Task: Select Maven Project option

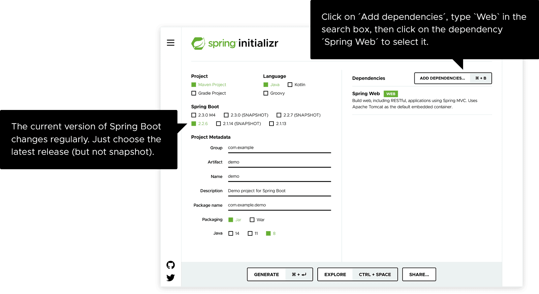Action: coord(209,85)
